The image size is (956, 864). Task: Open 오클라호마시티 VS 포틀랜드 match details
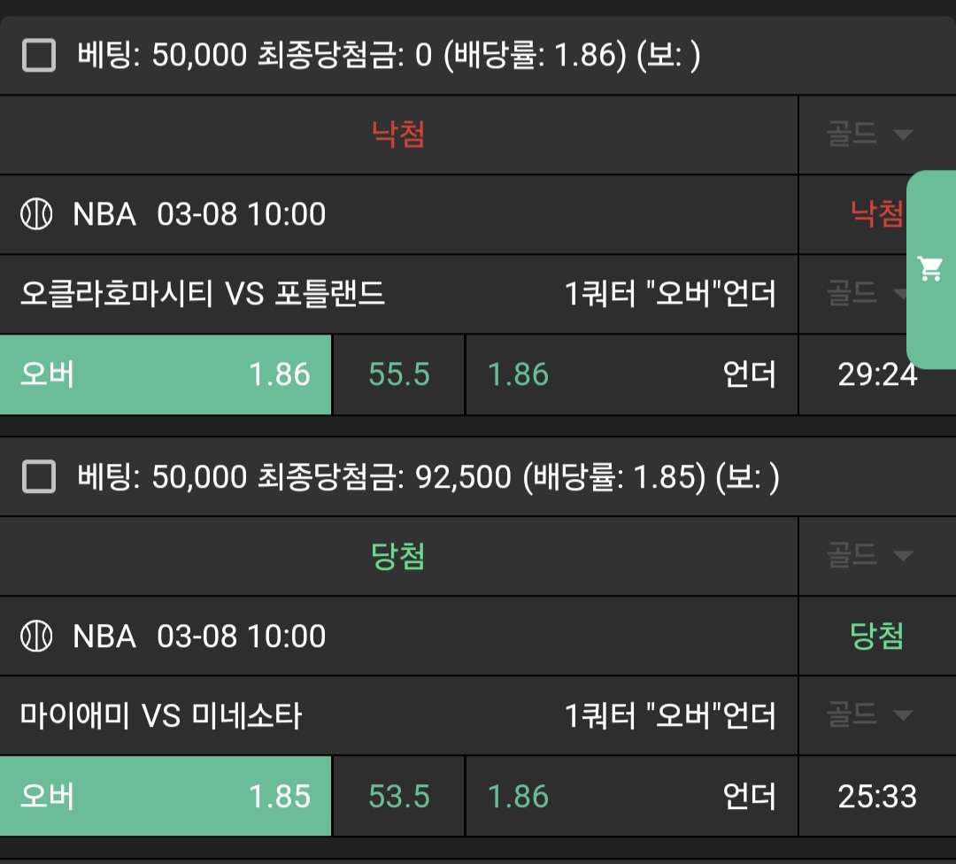point(203,293)
